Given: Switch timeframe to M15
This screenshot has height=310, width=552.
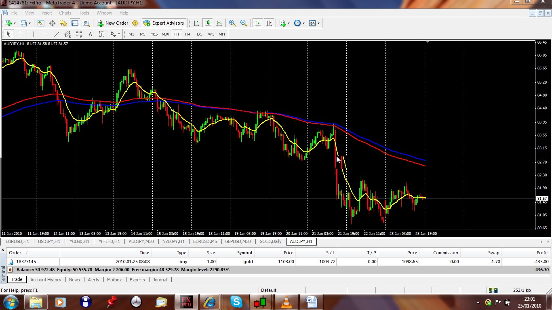Looking at the screenshot, I should pos(154,34).
